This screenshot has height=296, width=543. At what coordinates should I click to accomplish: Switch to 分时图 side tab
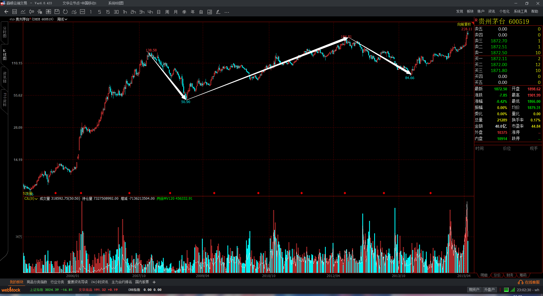[5, 32]
